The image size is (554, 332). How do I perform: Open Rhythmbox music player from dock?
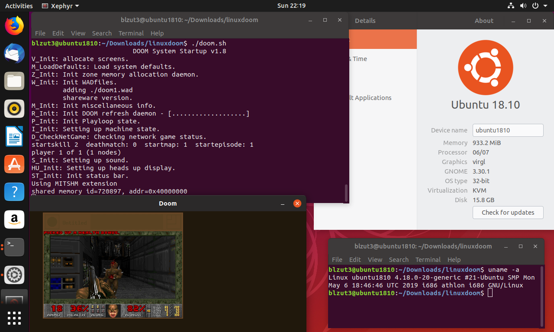coord(14,109)
